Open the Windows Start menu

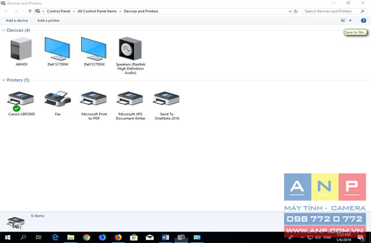coord(8,237)
